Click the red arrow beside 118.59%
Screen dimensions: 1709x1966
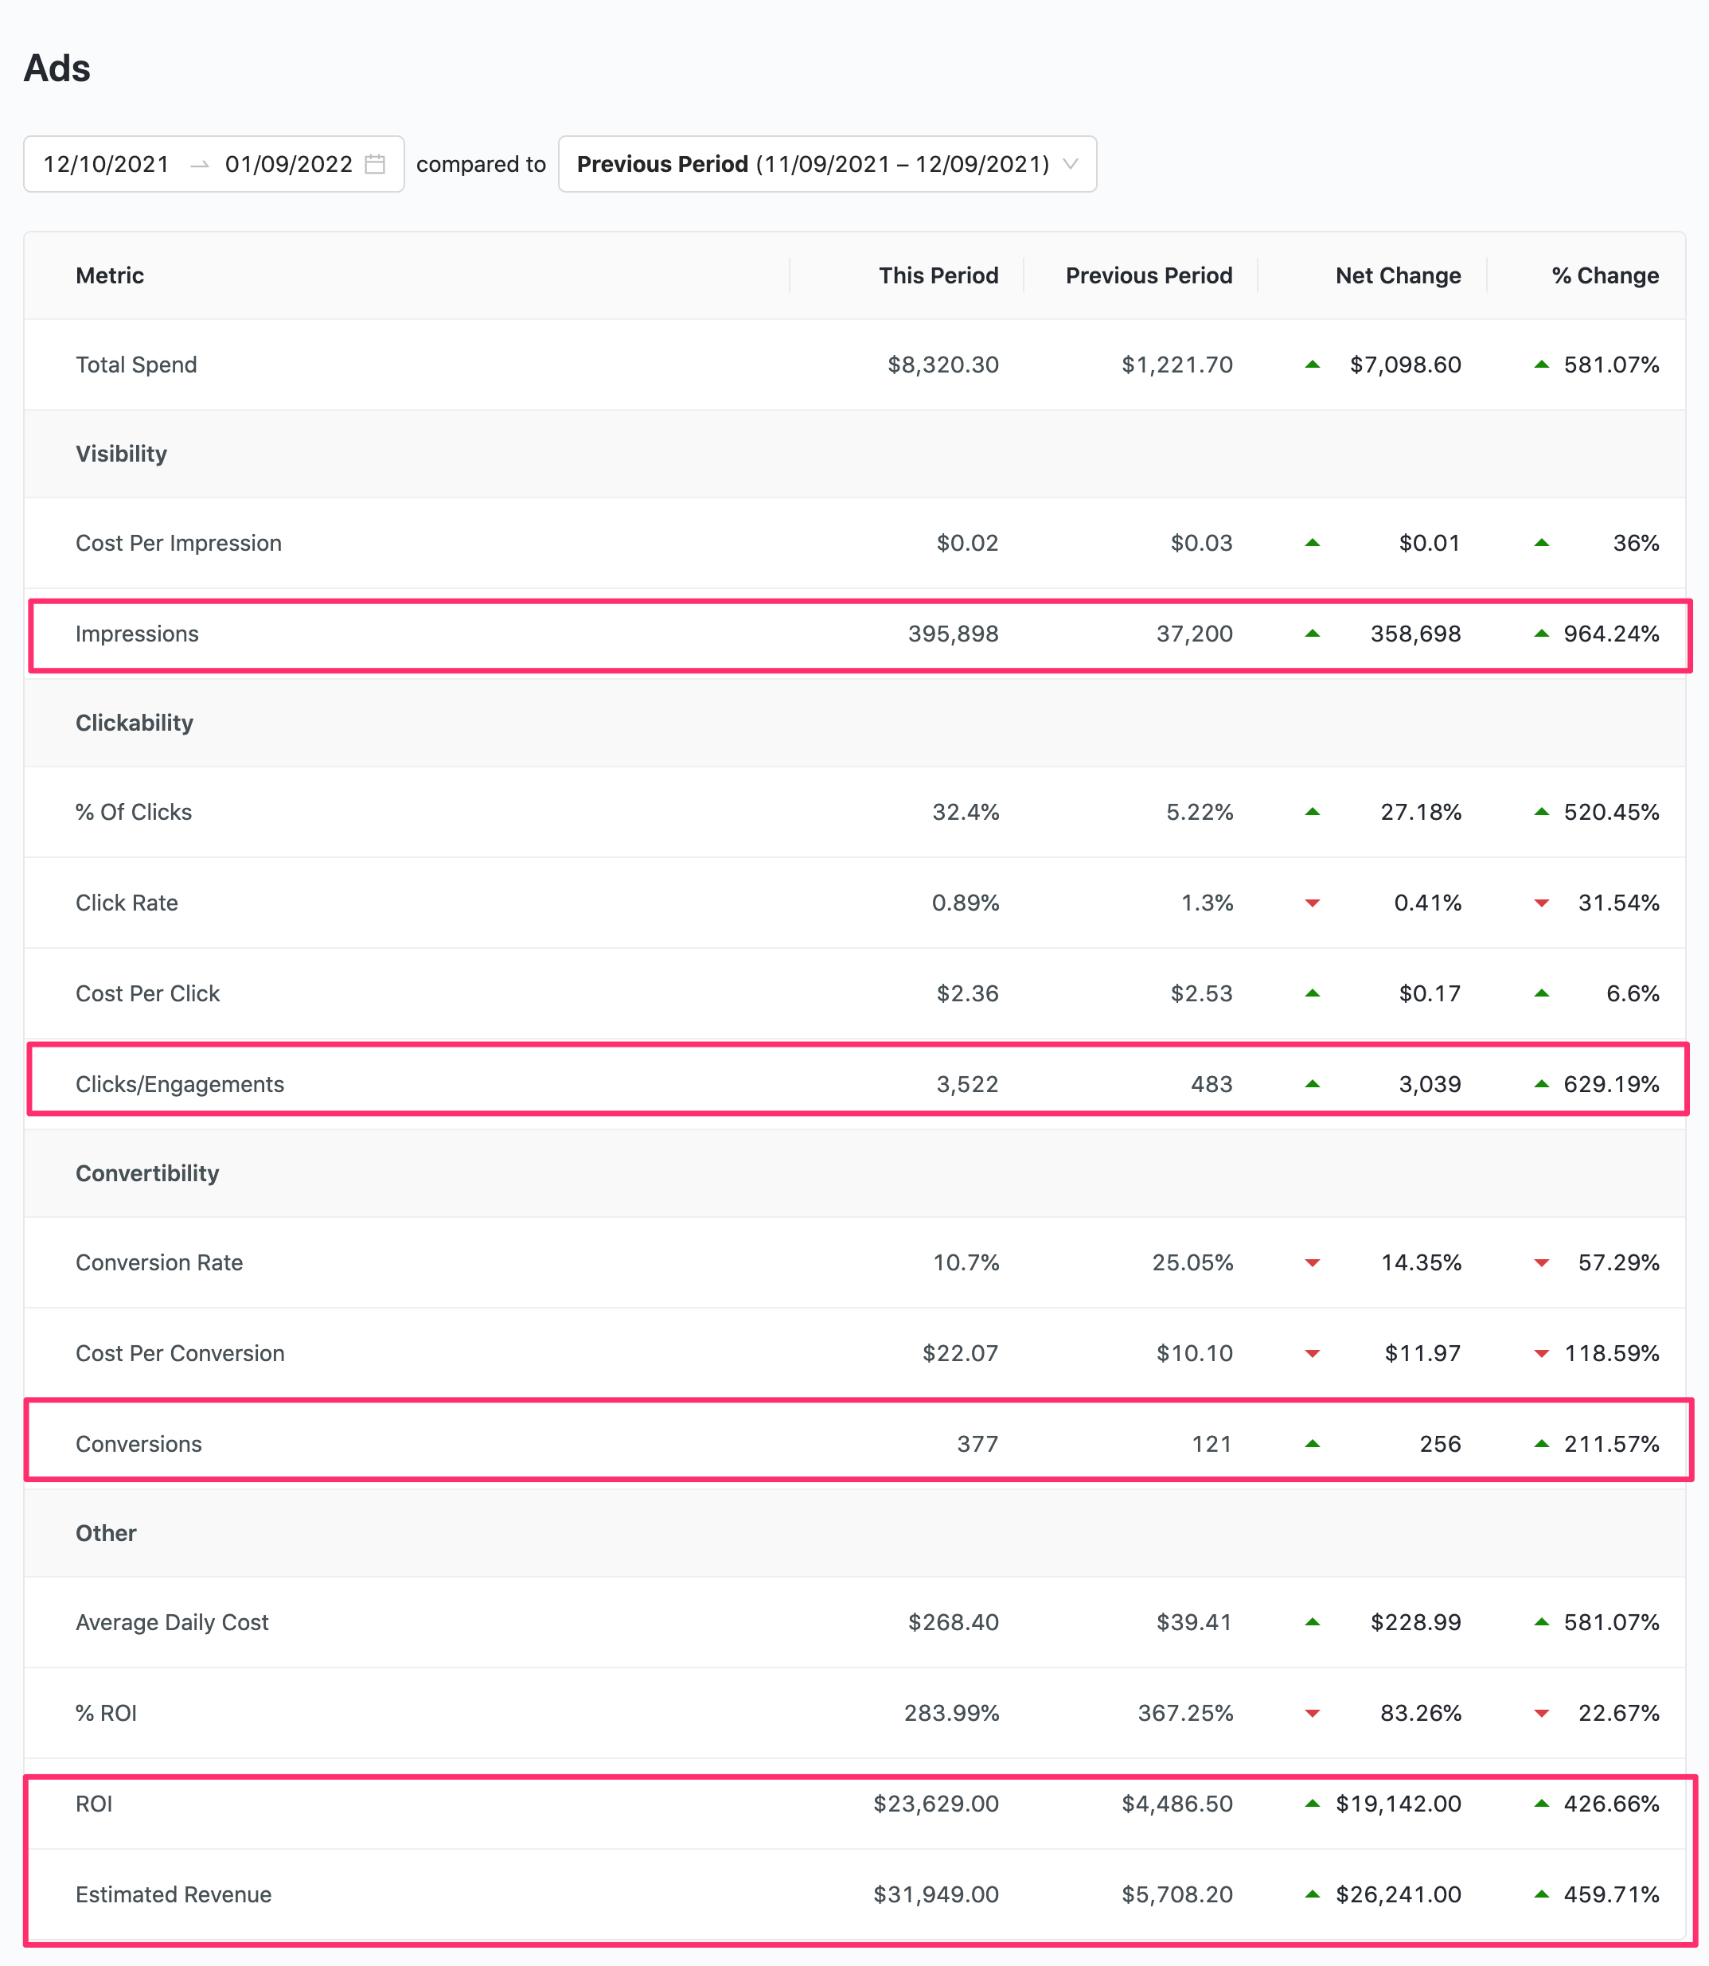click(1541, 1354)
